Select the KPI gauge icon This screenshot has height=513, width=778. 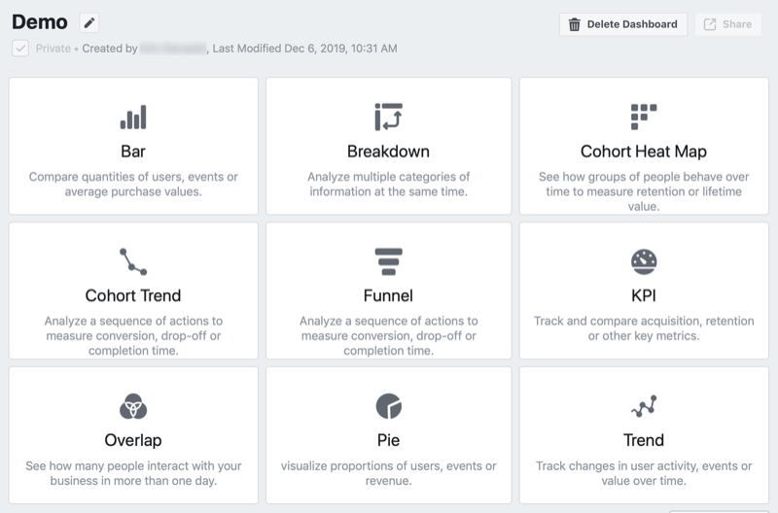[644, 261]
